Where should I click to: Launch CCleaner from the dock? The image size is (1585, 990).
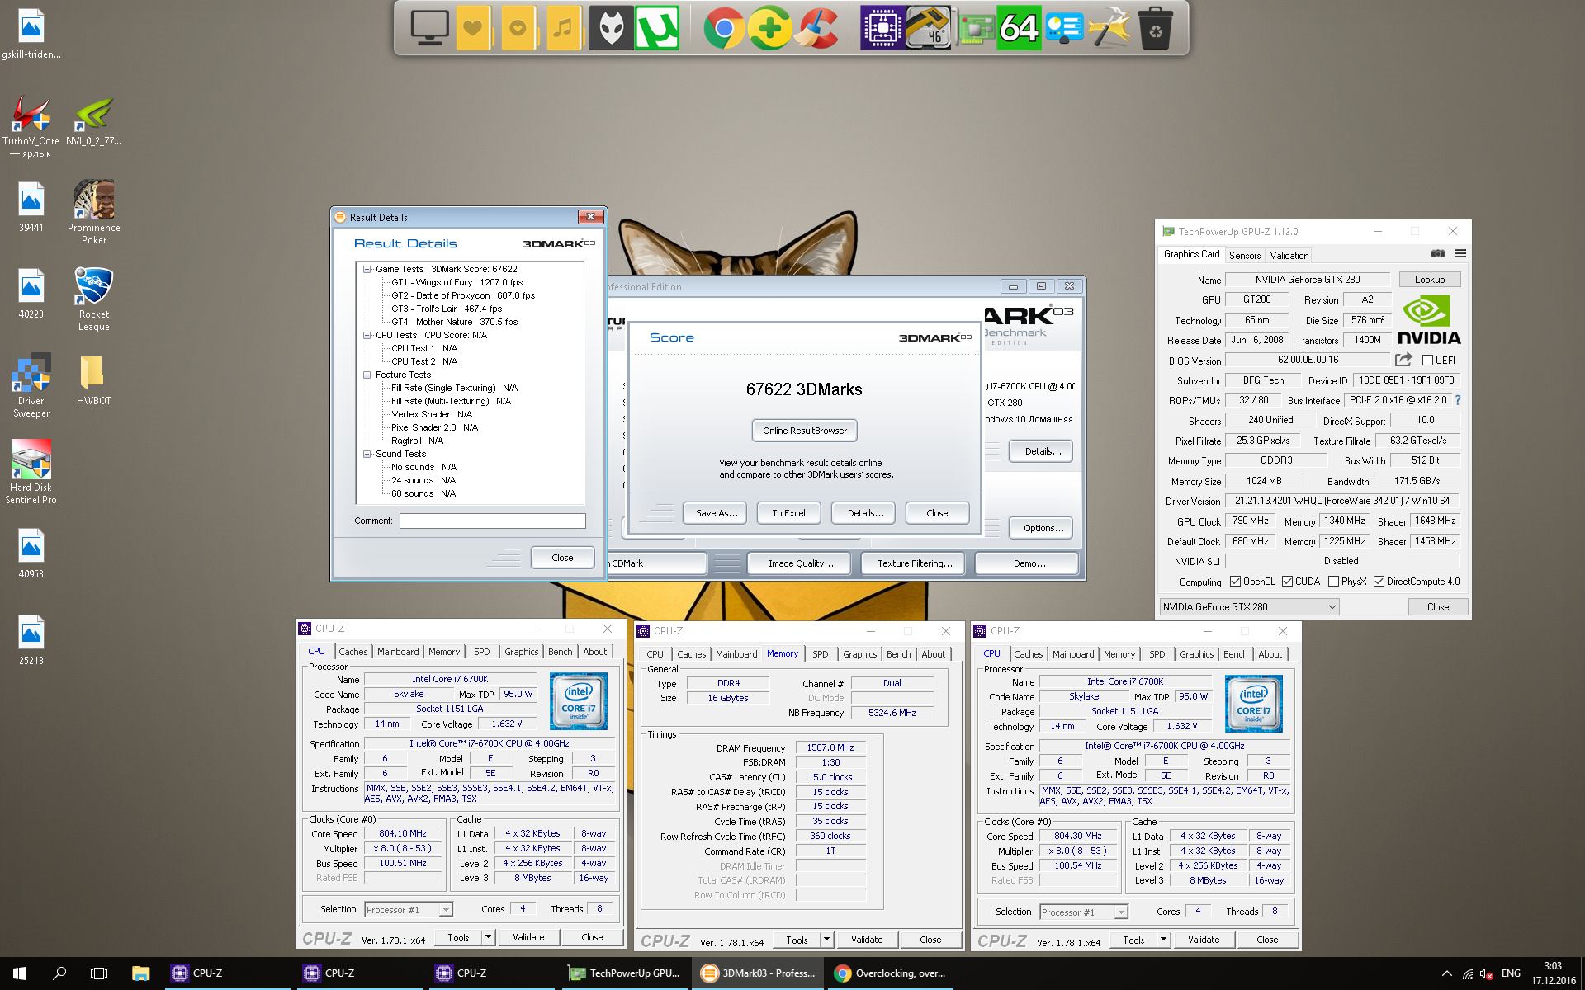pos(816,27)
